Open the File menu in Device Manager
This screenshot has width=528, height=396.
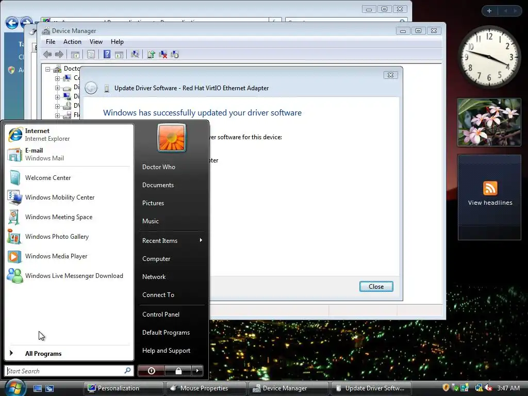coord(51,42)
